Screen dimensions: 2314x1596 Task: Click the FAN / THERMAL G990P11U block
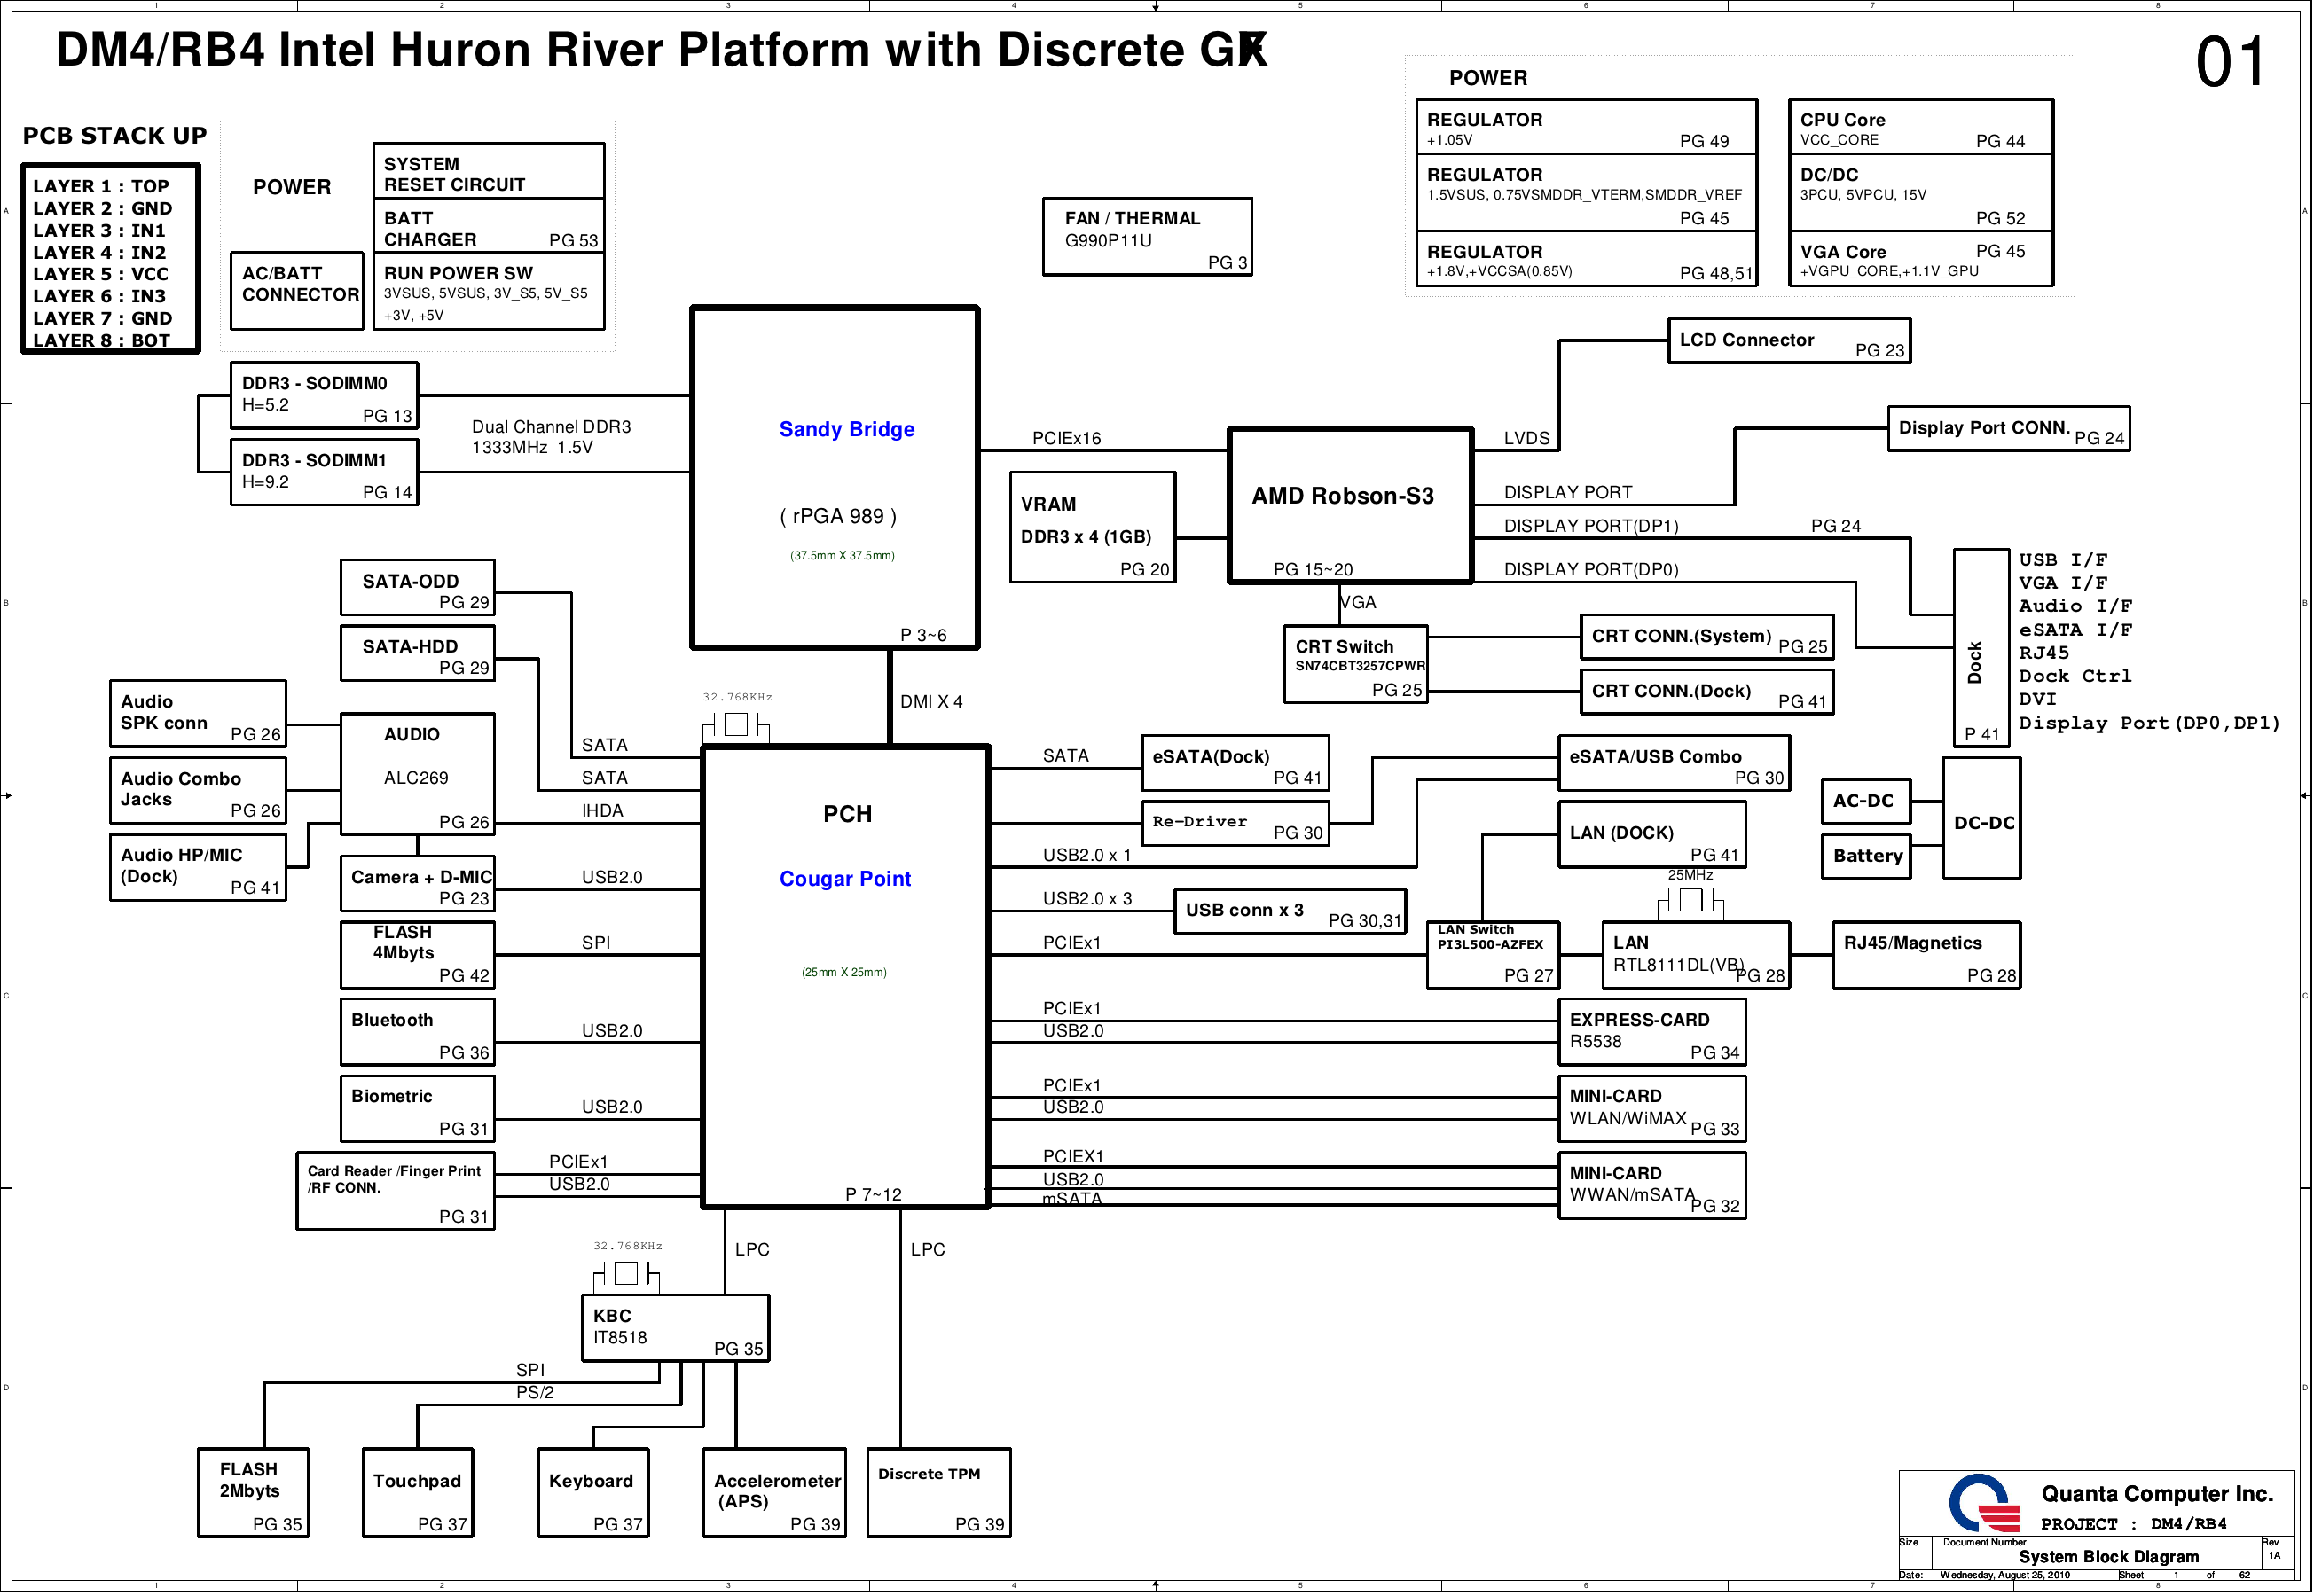point(1147,237)
